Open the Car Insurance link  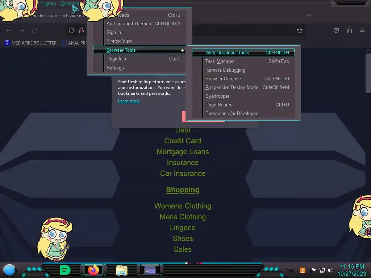[x=183, y=173]
